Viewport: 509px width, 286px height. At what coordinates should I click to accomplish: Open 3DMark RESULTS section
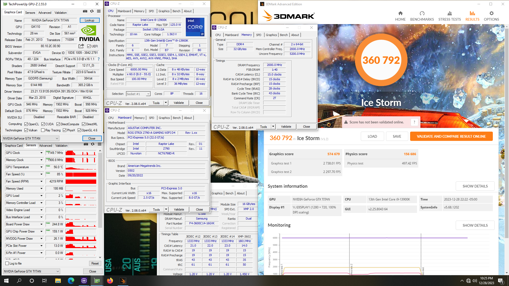472,16
